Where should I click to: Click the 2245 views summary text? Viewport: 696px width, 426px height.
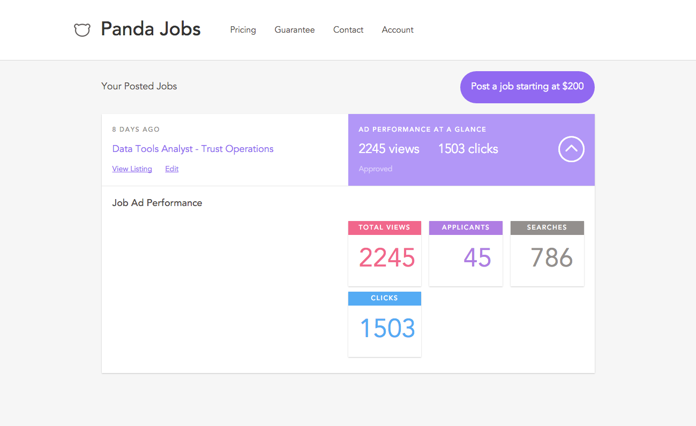389,149
